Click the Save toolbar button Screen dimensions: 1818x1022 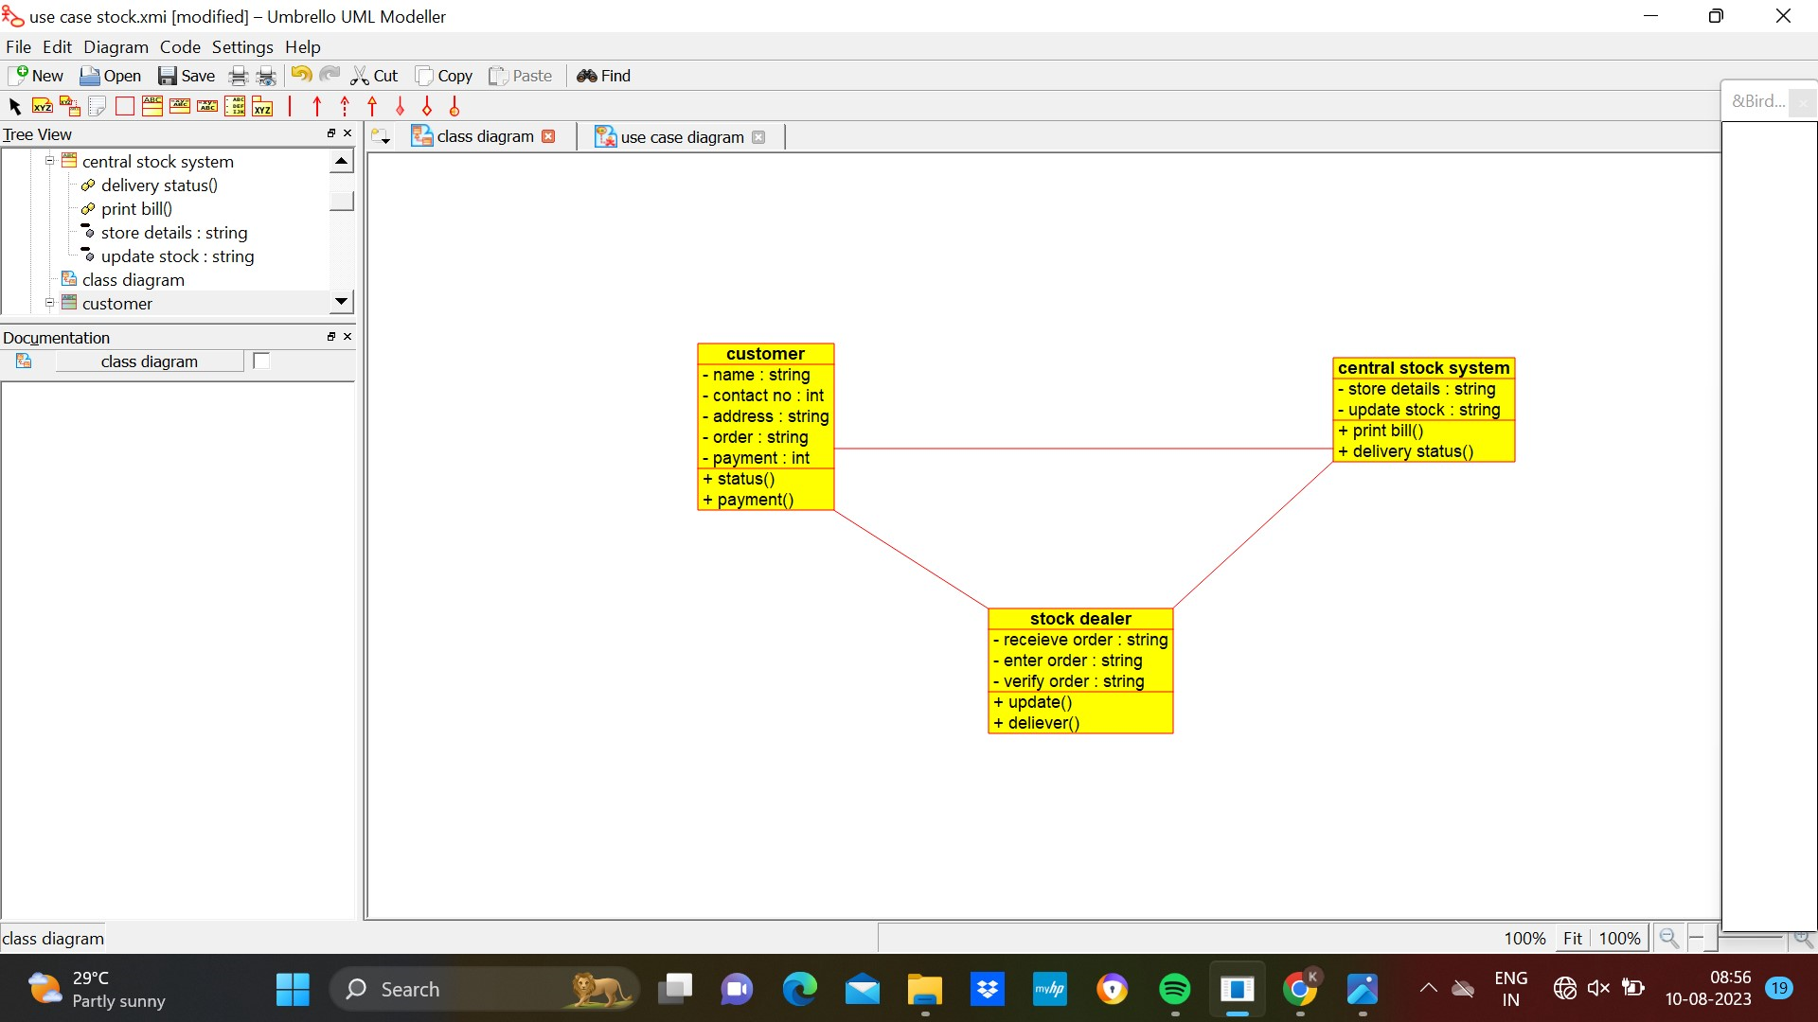coord(187,76)
